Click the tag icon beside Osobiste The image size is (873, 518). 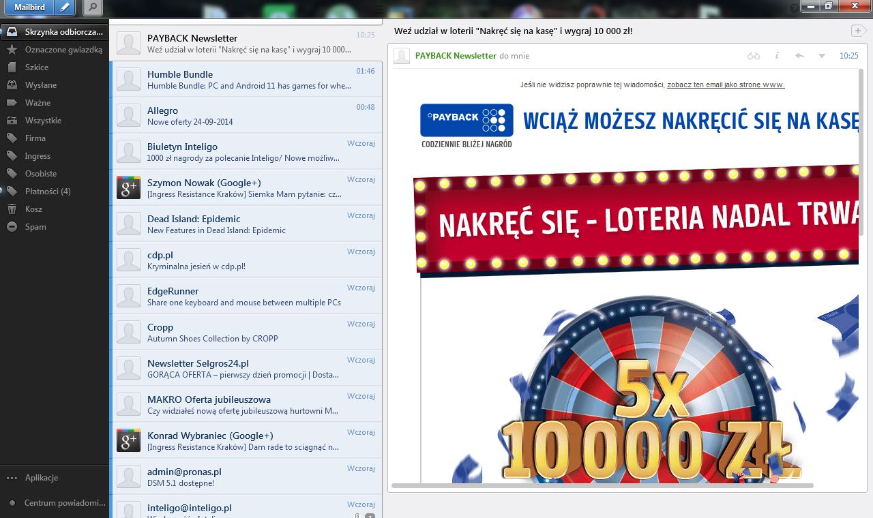coord(12,174)
